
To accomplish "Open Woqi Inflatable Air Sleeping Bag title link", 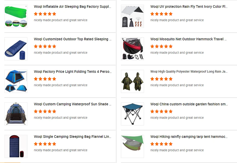I will [x=72, y=7].
